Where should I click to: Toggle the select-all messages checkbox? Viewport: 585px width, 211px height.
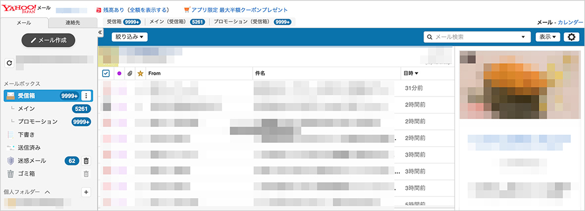[105, 74]
